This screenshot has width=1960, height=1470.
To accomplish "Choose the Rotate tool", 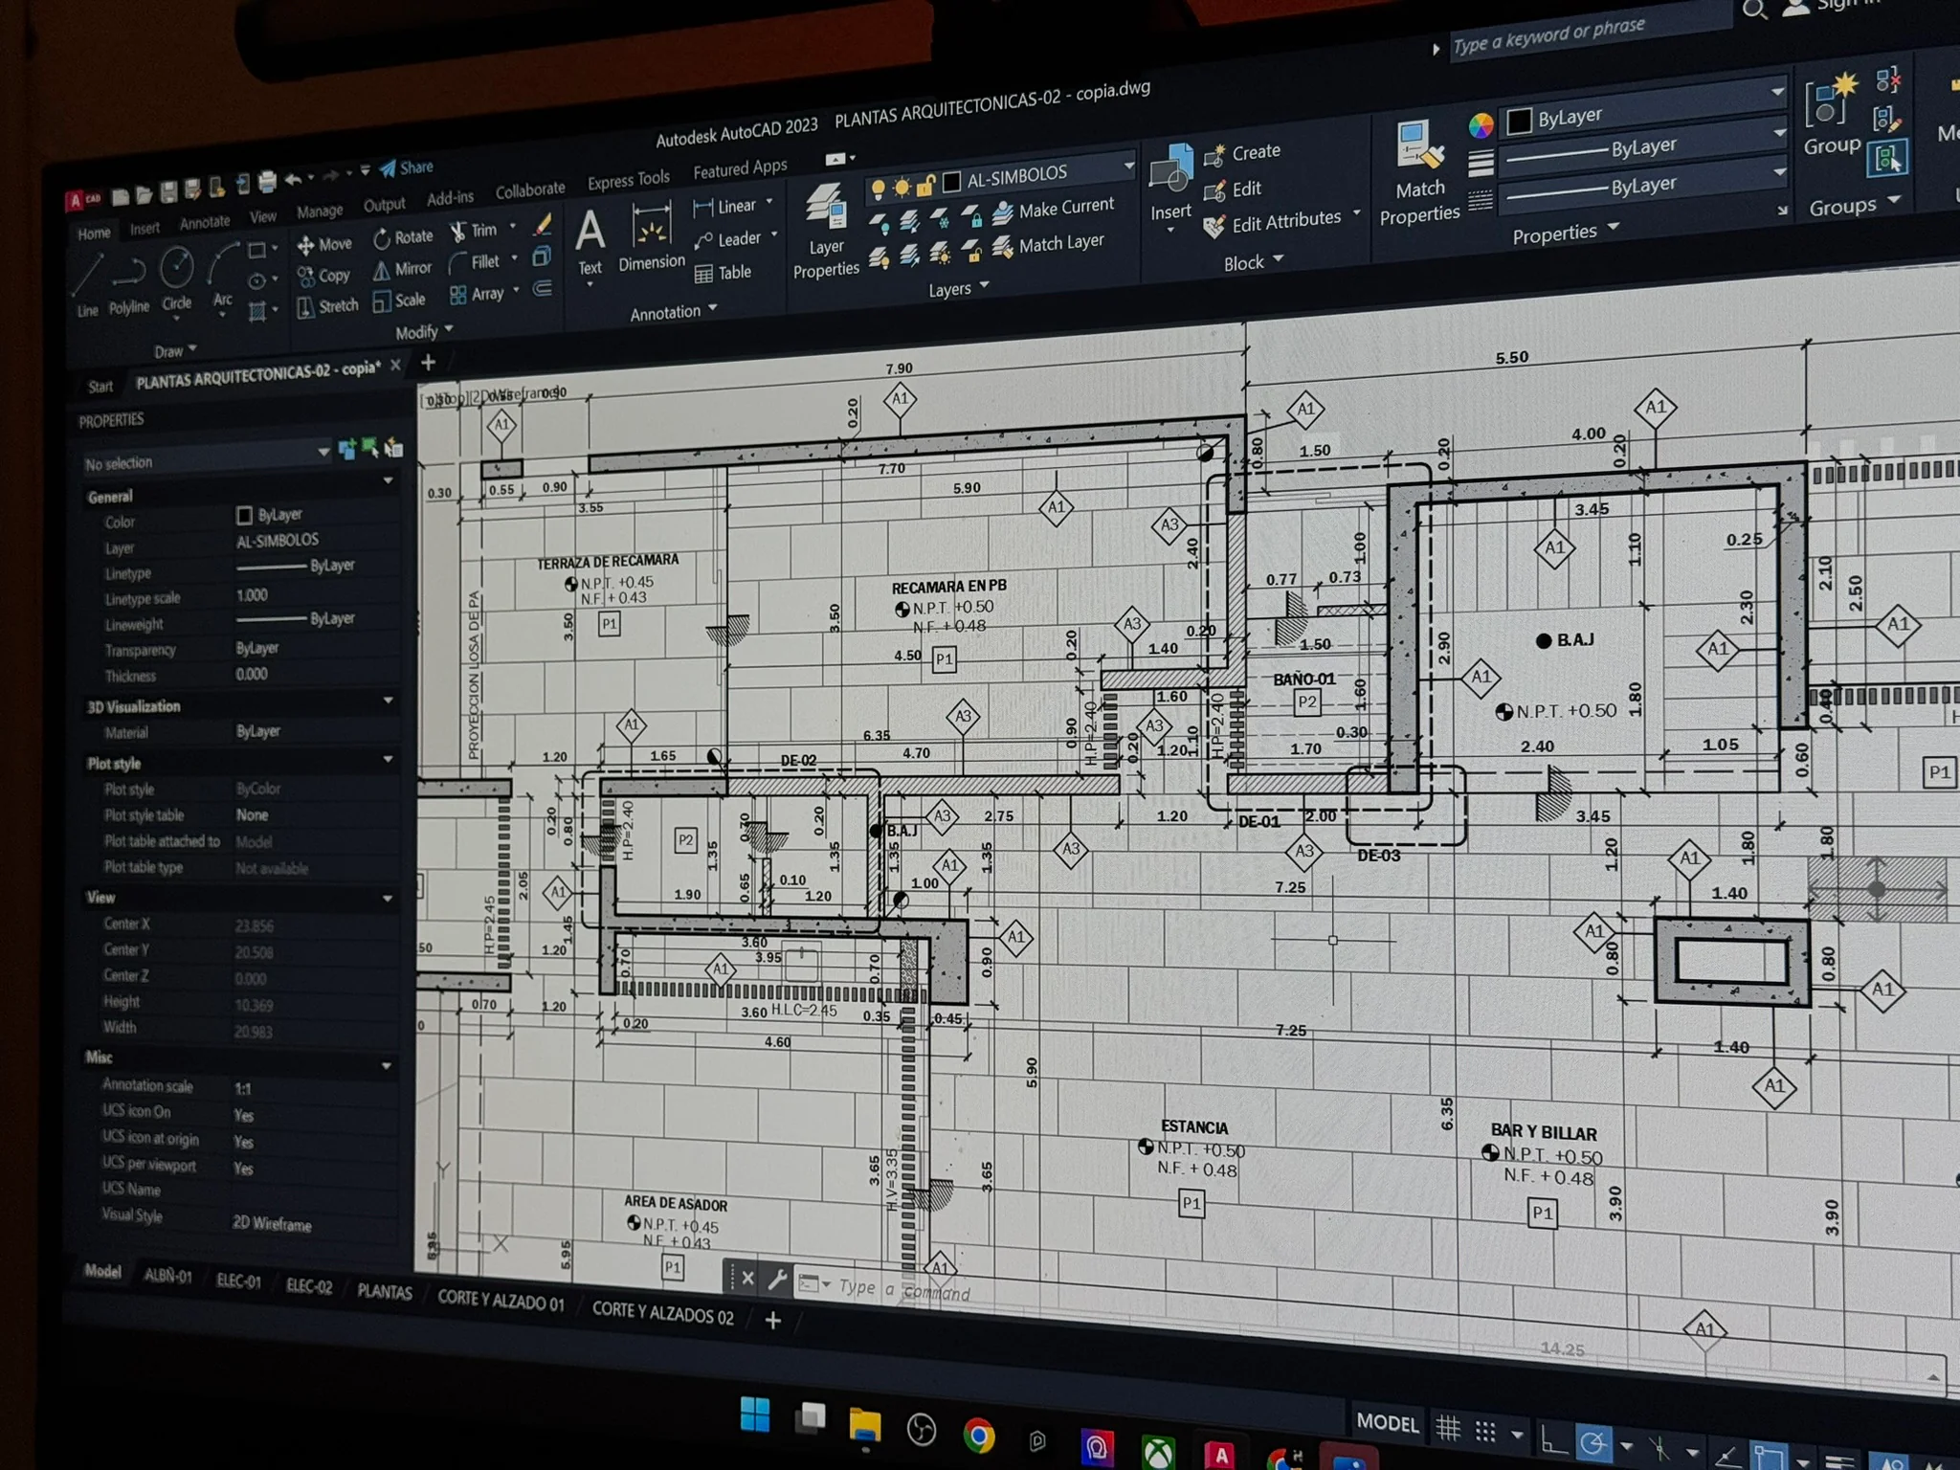I will pos(403,236).
